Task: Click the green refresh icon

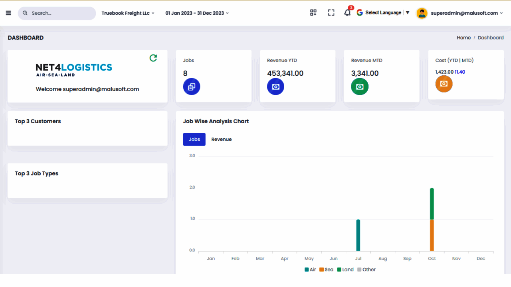Action: (x=153, y=58)
